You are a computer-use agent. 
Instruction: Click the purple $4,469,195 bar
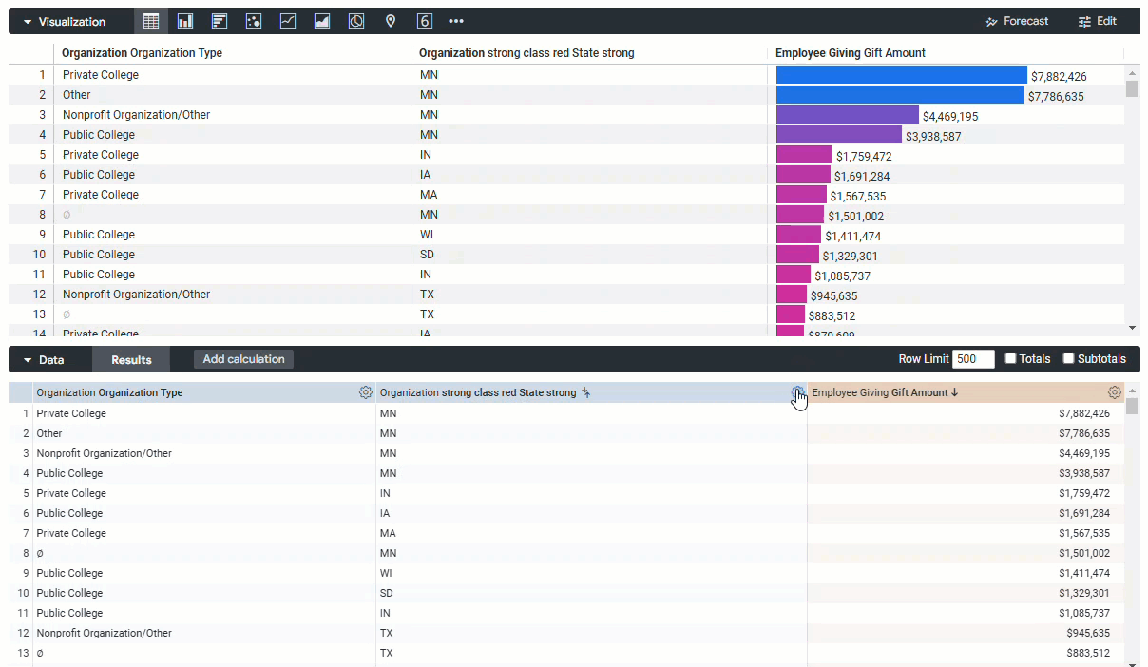pos(848,115)
